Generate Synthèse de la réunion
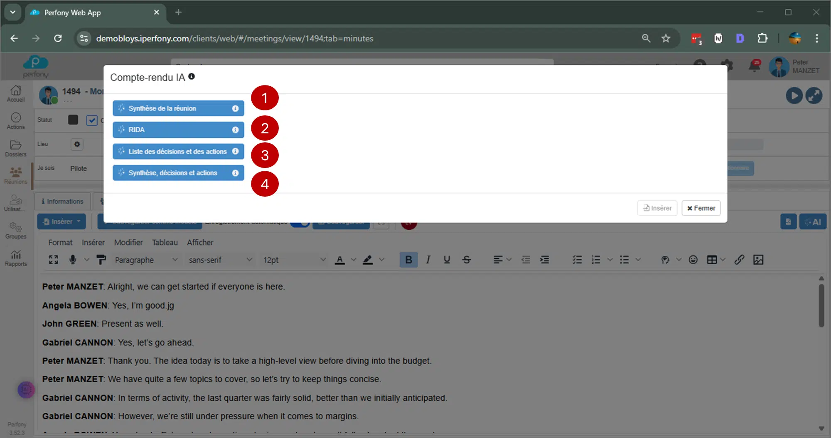This screenshot has height=438, width=831. tap(172, 108)
